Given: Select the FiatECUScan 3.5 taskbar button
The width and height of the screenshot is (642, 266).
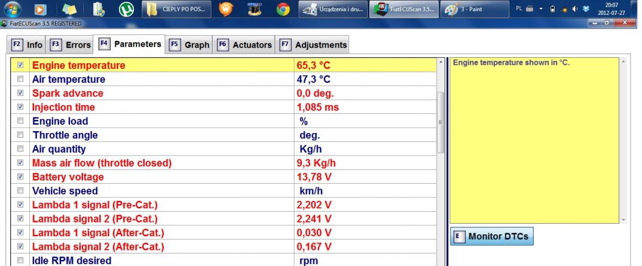Looking at the screenshot, I should (x=403, y=9).
